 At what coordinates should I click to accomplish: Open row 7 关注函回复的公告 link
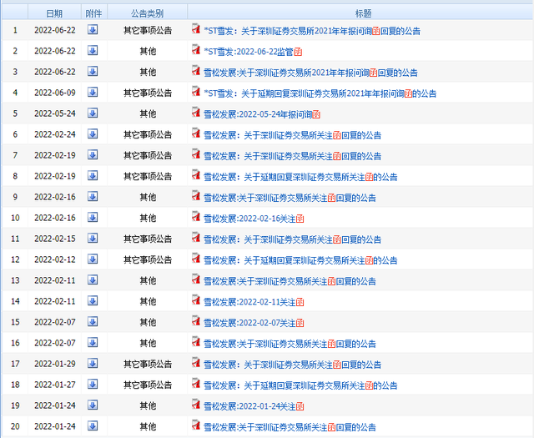(292, 156)
